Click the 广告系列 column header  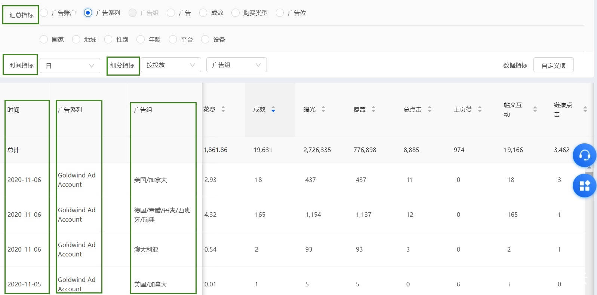click(x=70, y=110)
